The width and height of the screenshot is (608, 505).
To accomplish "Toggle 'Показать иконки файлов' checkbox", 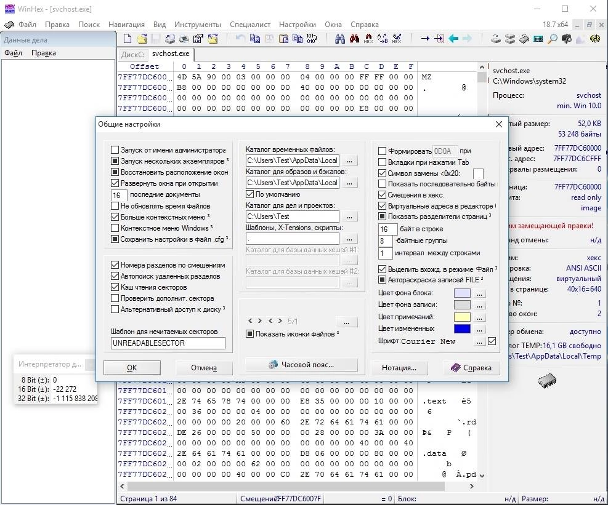I will point(249,334).
